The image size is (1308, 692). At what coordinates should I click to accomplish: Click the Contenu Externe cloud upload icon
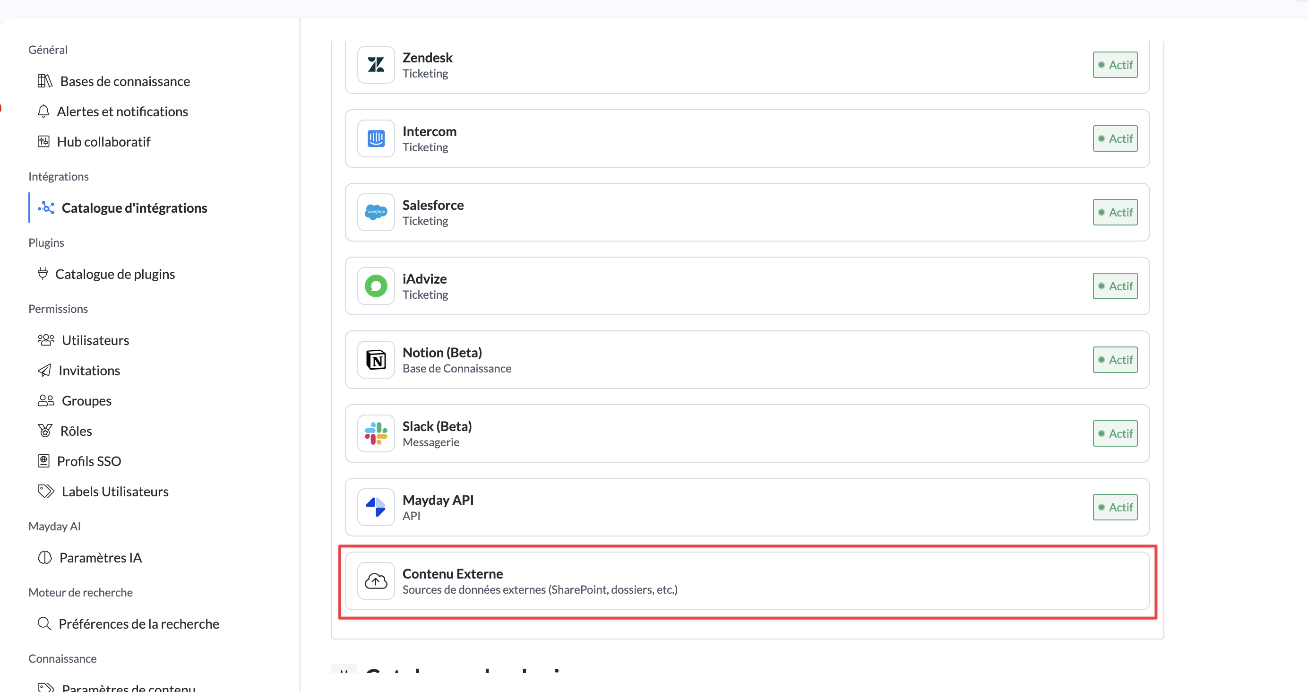click(376, 581)
